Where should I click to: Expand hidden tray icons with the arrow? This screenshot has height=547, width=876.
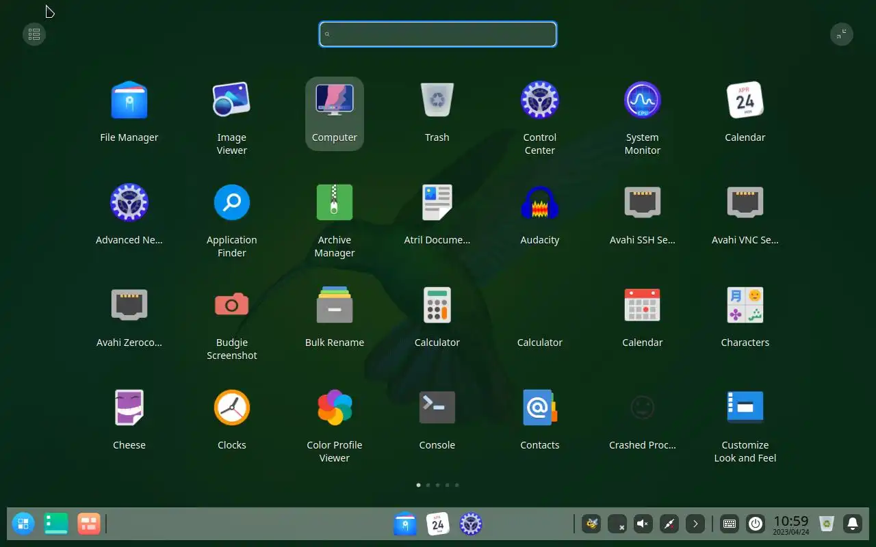[695, 524]
